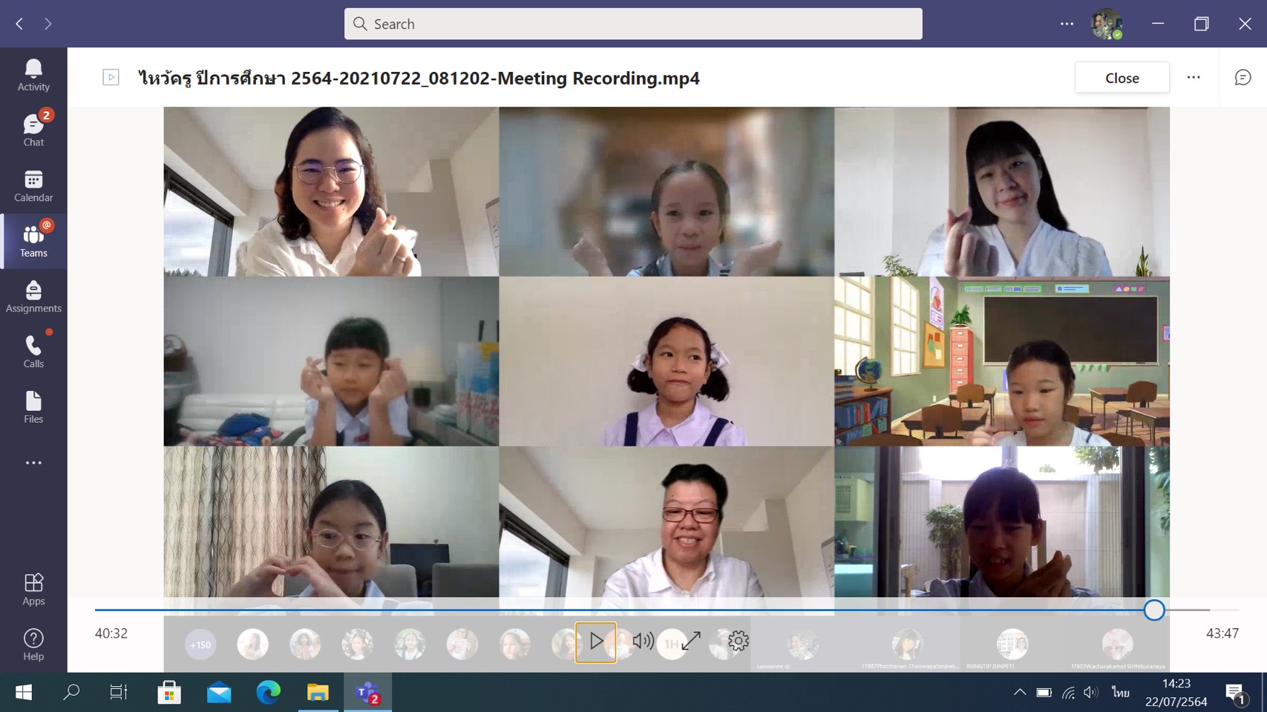
Task: Open the Activity feed in the sidebar
Action: (x=33, y=75)
